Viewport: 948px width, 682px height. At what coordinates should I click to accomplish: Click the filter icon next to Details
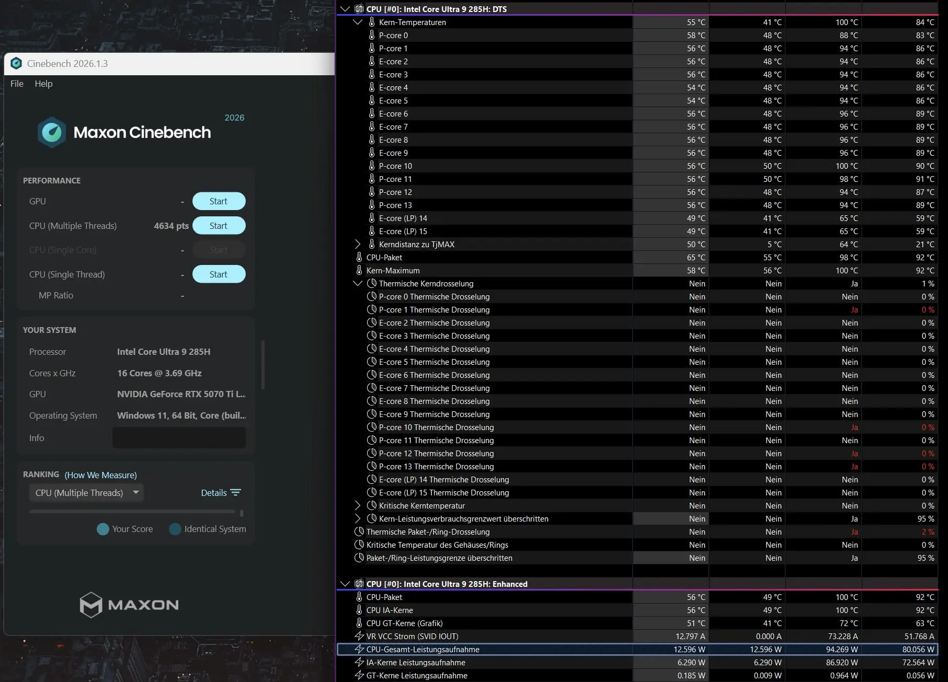tap(236, 492)
